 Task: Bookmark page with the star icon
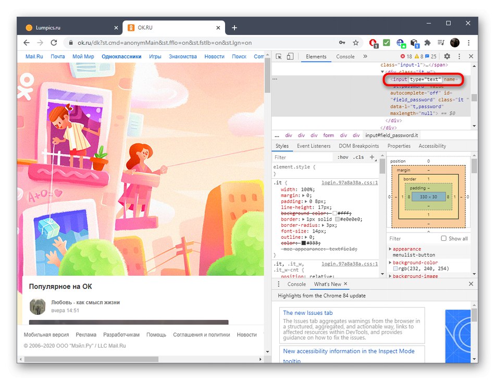point(356,43)
